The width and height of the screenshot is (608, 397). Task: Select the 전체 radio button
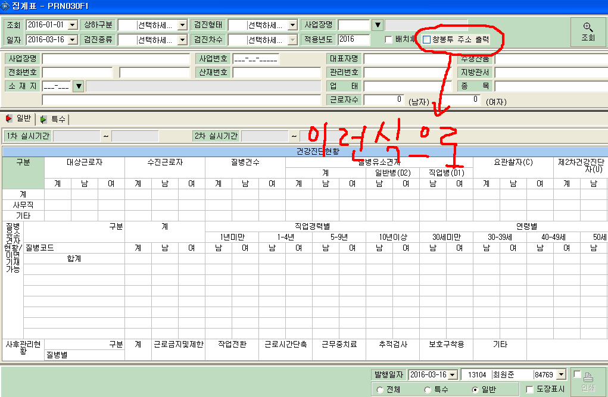point(380,390)
